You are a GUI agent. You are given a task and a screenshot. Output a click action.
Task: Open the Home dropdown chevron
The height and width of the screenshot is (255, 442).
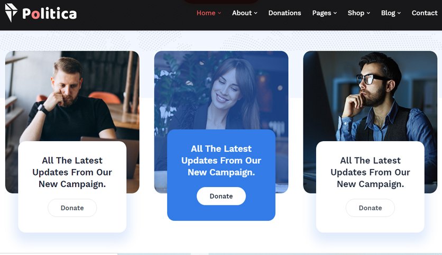[x=219, y=13]
